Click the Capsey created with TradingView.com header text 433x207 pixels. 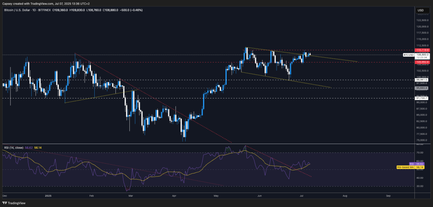point(46,3)
